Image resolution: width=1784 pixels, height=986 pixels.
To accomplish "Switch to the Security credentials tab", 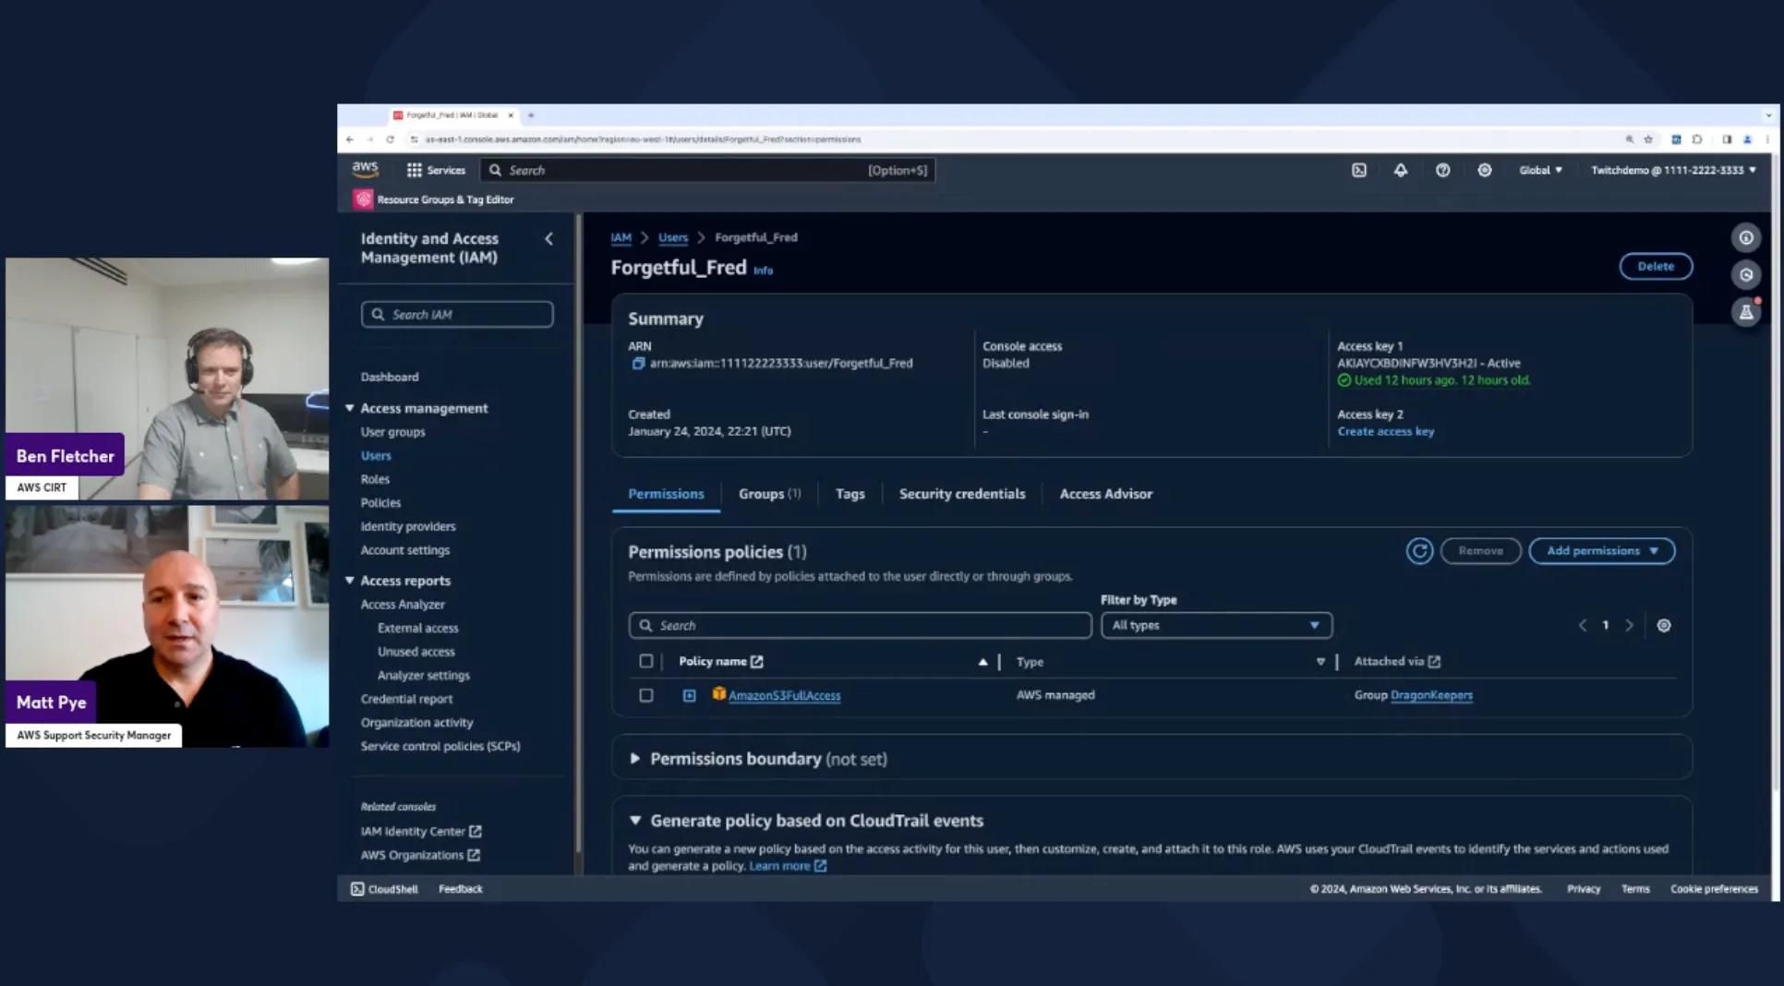I will coord(962,494).
